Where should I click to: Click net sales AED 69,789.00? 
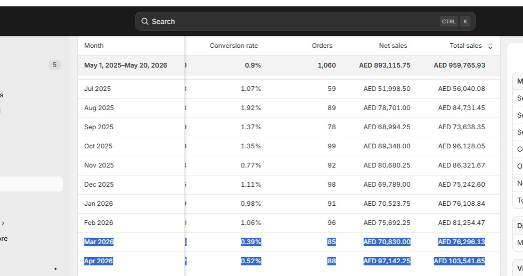coord(387,185)
